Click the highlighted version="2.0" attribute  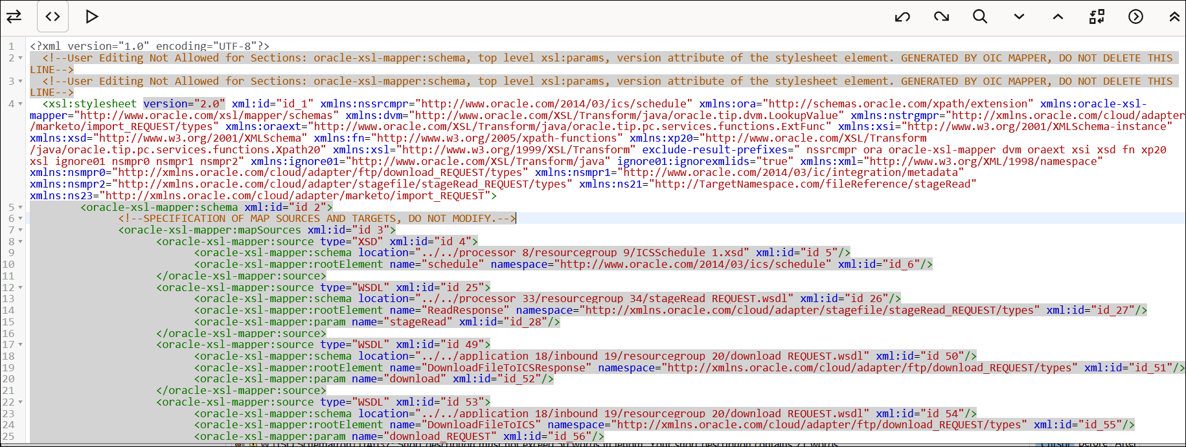tap(184, 104)
